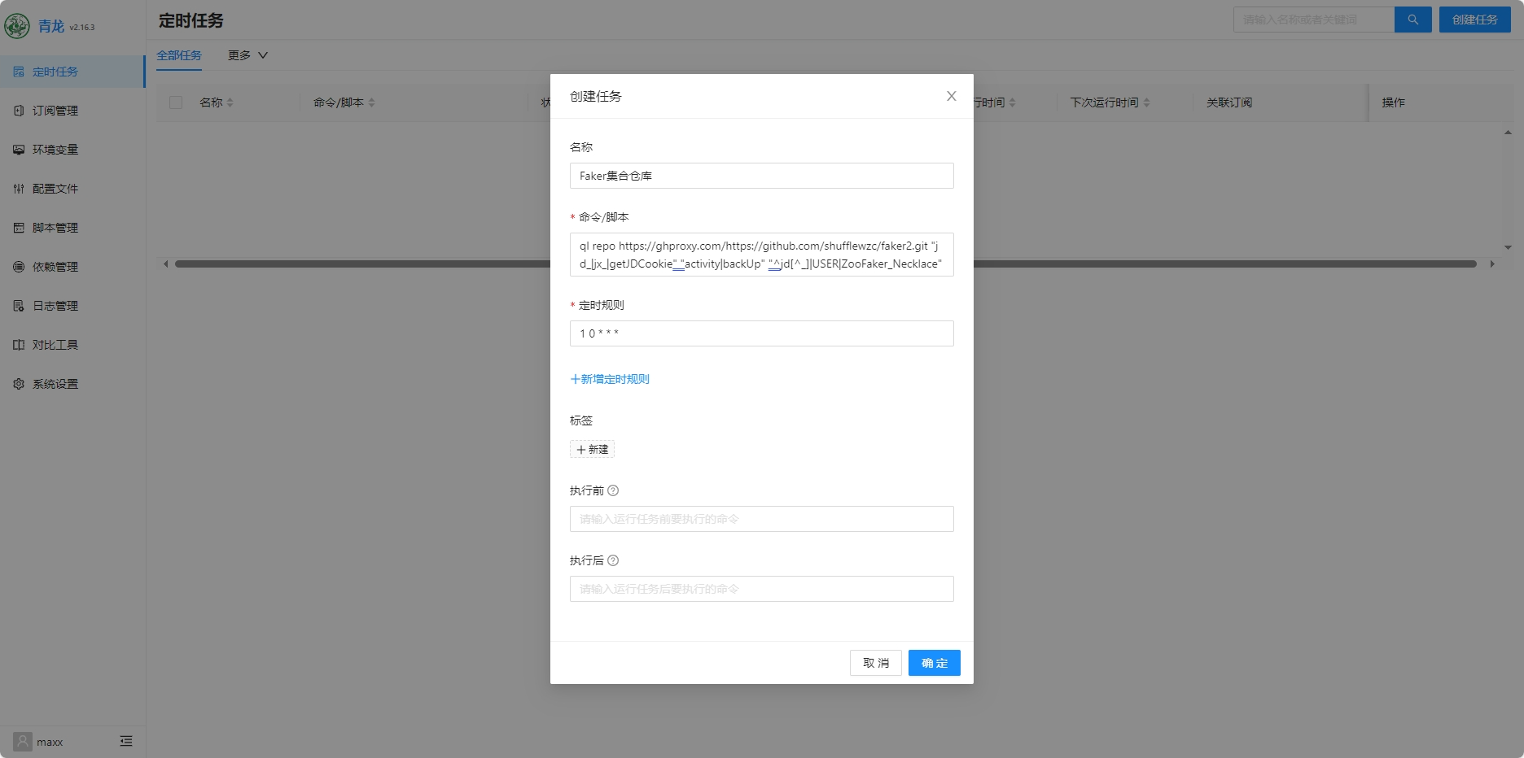Click the 日志管理 sidebar icon
1524x758 pixels.
click(x=19, y=306)
